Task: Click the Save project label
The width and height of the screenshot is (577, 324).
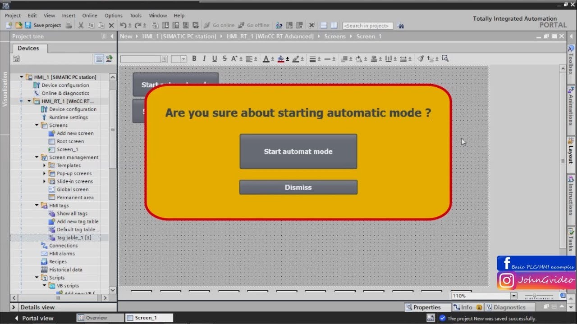Action: tap(47, 26)
